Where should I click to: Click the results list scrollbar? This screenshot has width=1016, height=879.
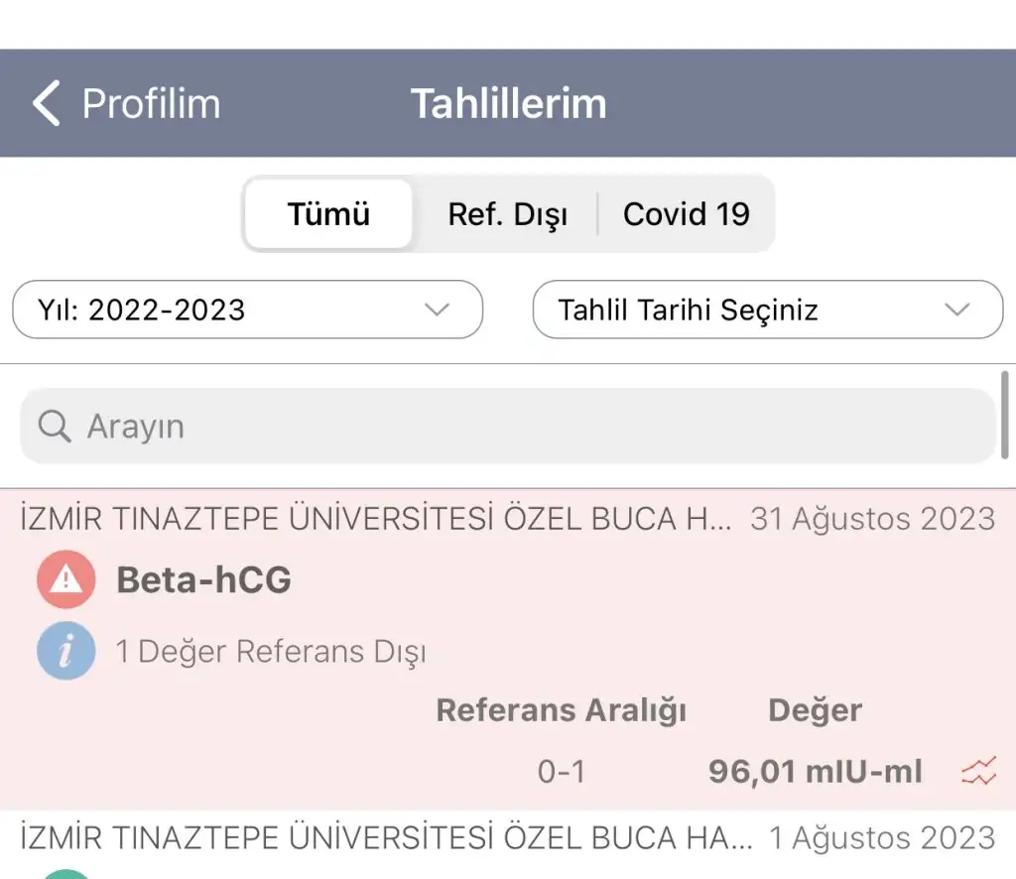(1005, 412)
